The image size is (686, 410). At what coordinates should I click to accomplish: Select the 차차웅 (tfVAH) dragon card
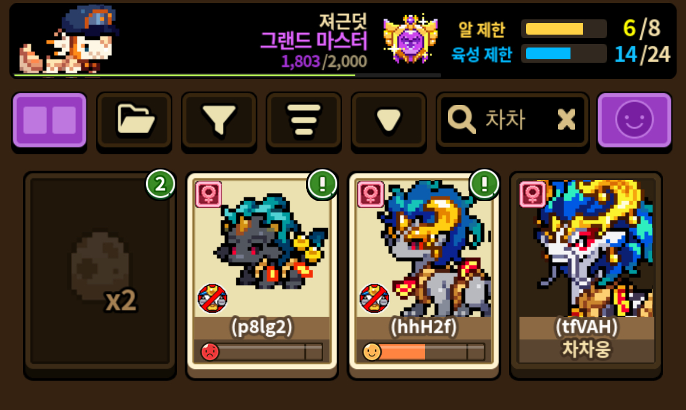click(586, 273)
